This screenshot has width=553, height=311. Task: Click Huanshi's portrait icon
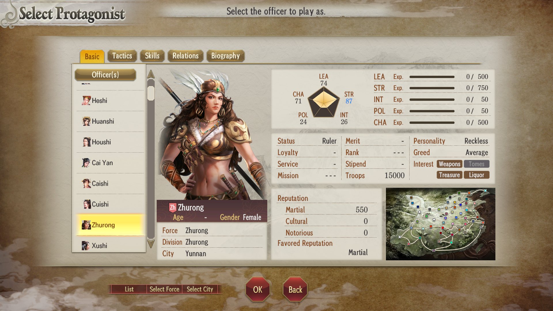click(86, 121)
